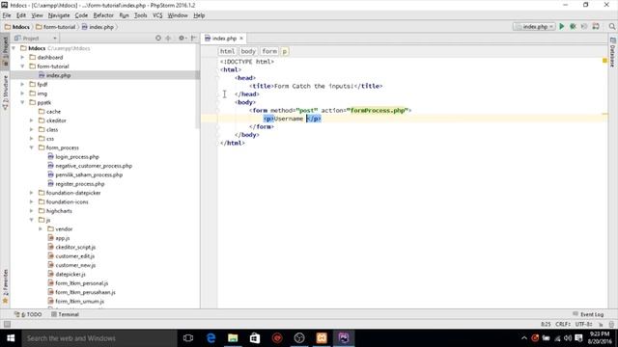Open the Project view selector dropdown

tap(36, 39)
